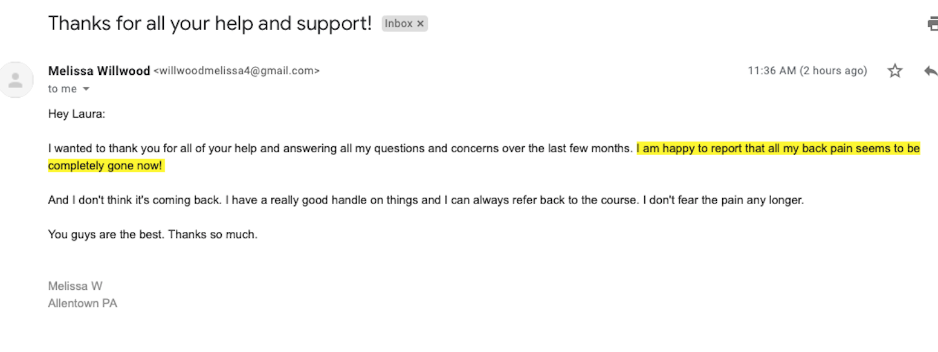938x352 pixels.
Task: Remove the Inbox label with the x
Action: point(421,24)
